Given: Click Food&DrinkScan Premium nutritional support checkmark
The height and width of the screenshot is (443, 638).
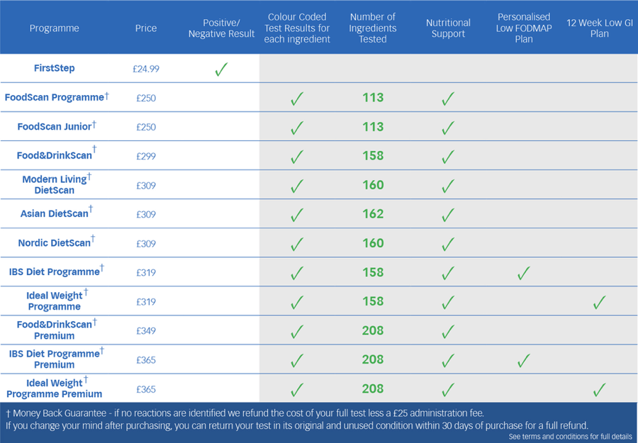Looking at the screenshot, I should pos(448,332).
